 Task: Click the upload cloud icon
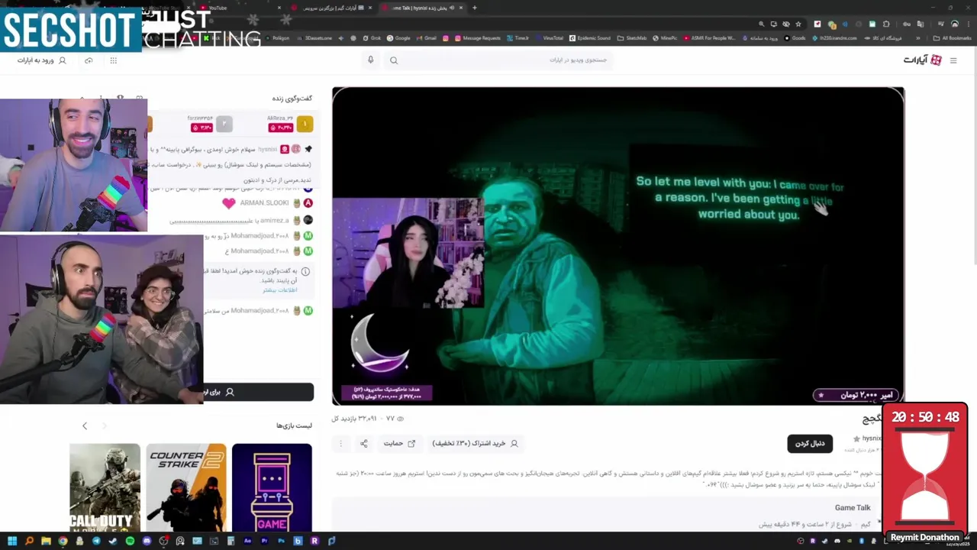[89, 60]
